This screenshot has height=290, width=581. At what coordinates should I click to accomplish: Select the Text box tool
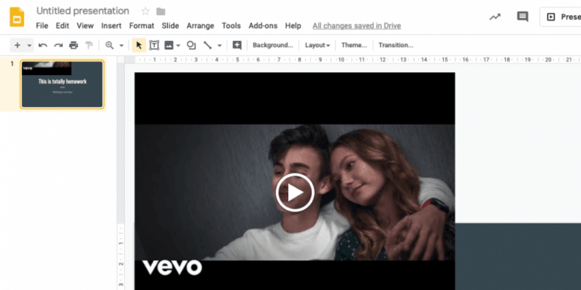point(154,45)
